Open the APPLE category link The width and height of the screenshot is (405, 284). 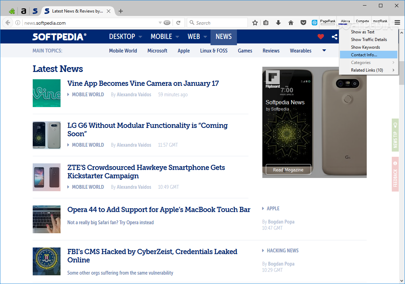(273, 209)
